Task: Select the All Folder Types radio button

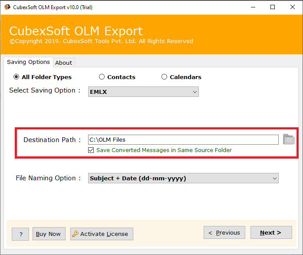Action: click(x=16, y=77)
